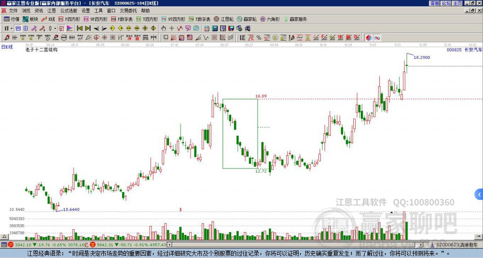This screenshot has height=258, width=483.
Task: Expand the blue side panel arrow
Action: point(479,194)
